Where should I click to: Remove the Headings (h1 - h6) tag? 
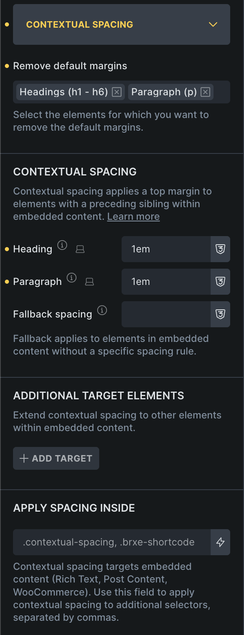117,92
